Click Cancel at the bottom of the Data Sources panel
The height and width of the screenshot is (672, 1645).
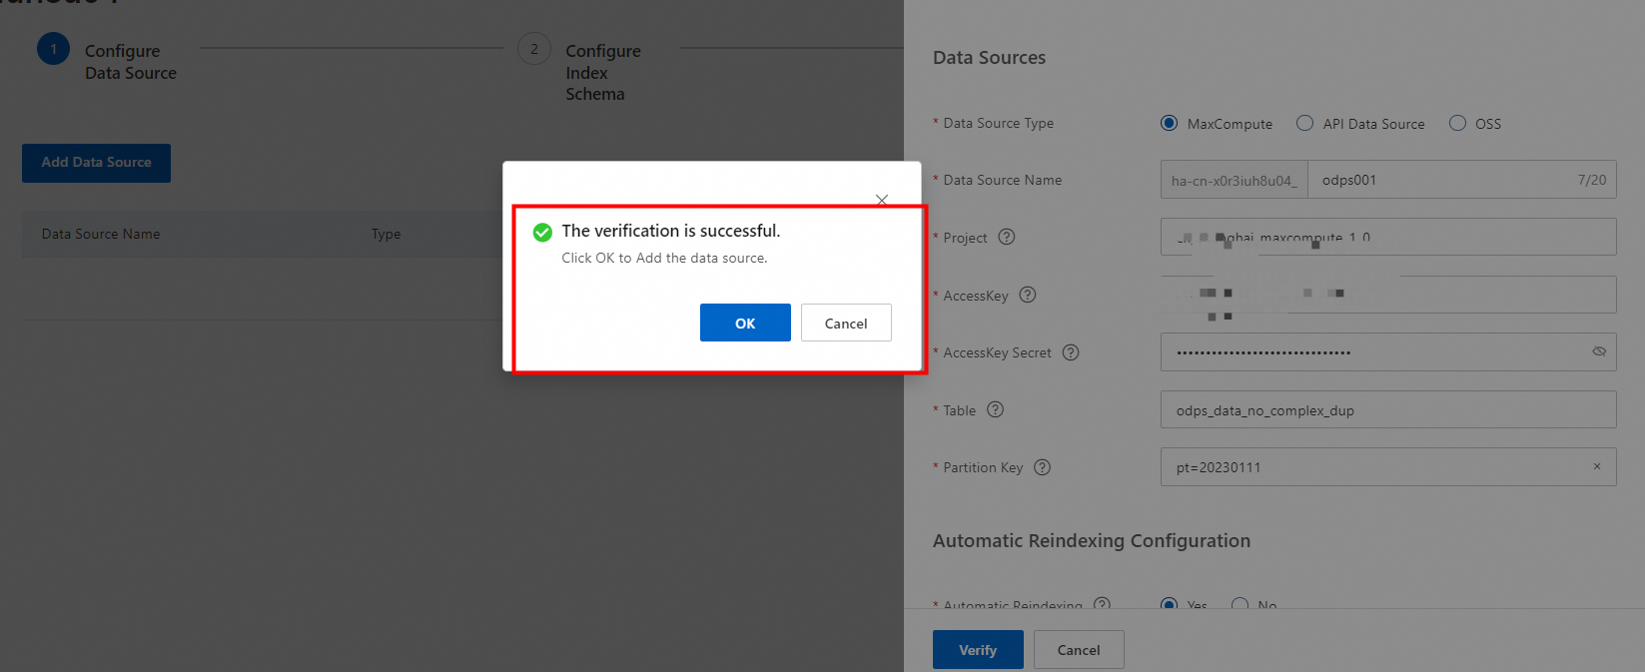(x=1079, y=649)
